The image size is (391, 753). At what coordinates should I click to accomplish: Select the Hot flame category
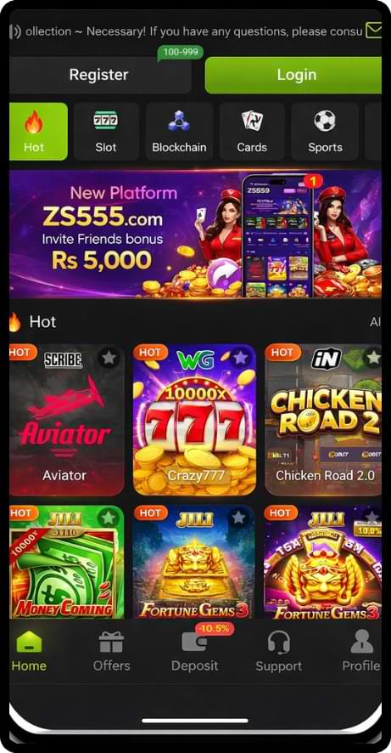point(38,132)
